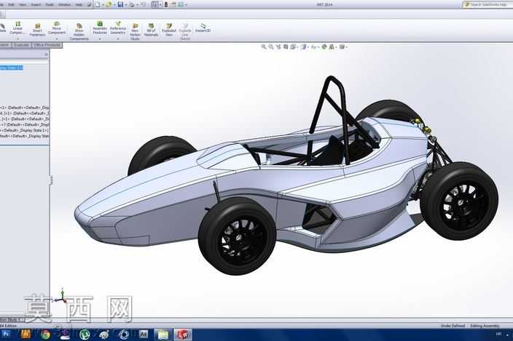Screen dimensions: 513x341
Task: Select the Move Component tool
Action: coord(57,28)
